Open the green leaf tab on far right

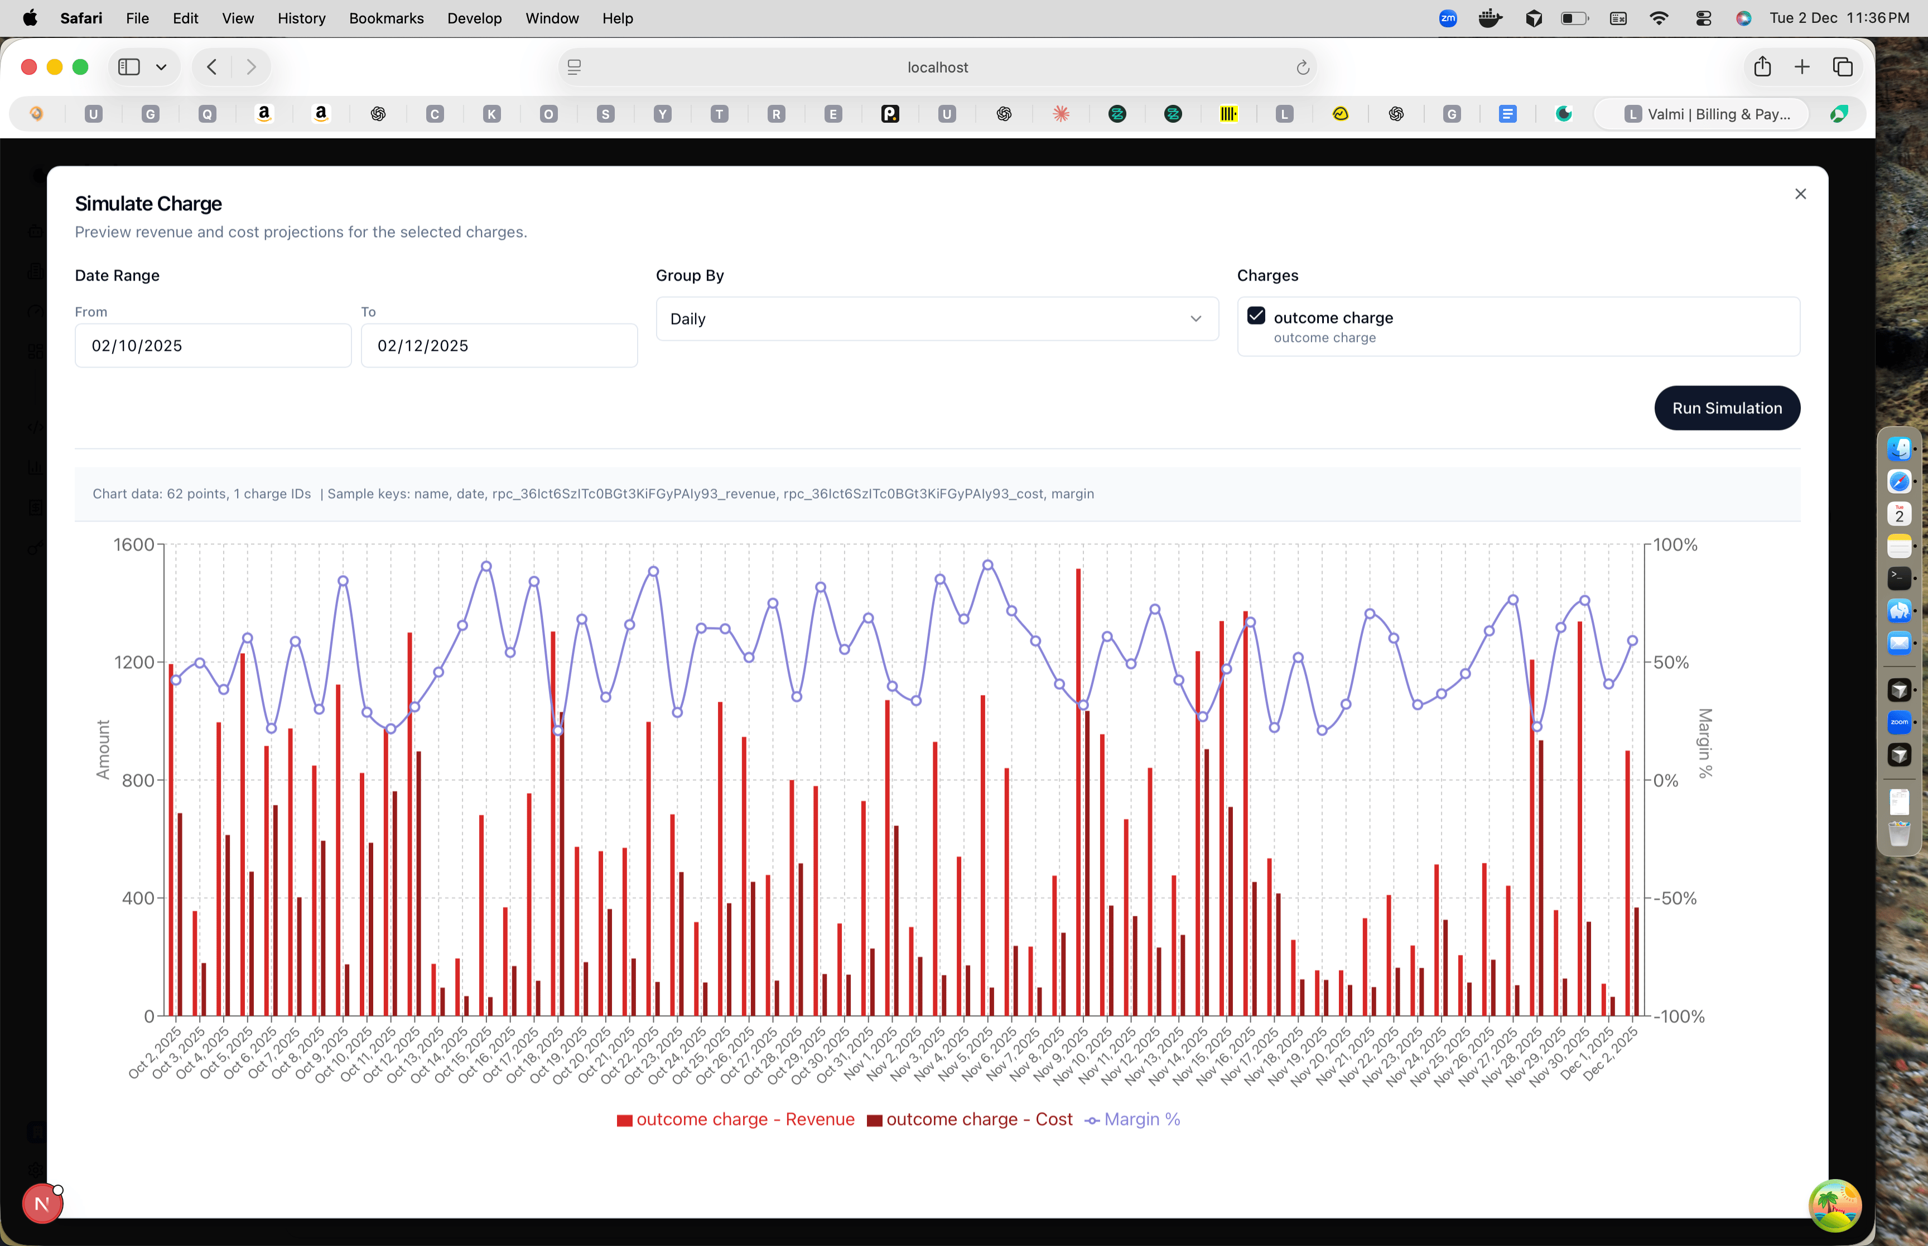point(1839,114)
